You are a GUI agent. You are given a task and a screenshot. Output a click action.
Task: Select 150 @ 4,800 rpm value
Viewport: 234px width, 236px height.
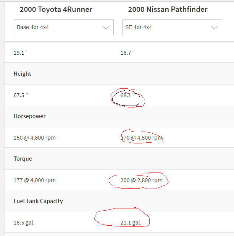(x=34, y=138)
